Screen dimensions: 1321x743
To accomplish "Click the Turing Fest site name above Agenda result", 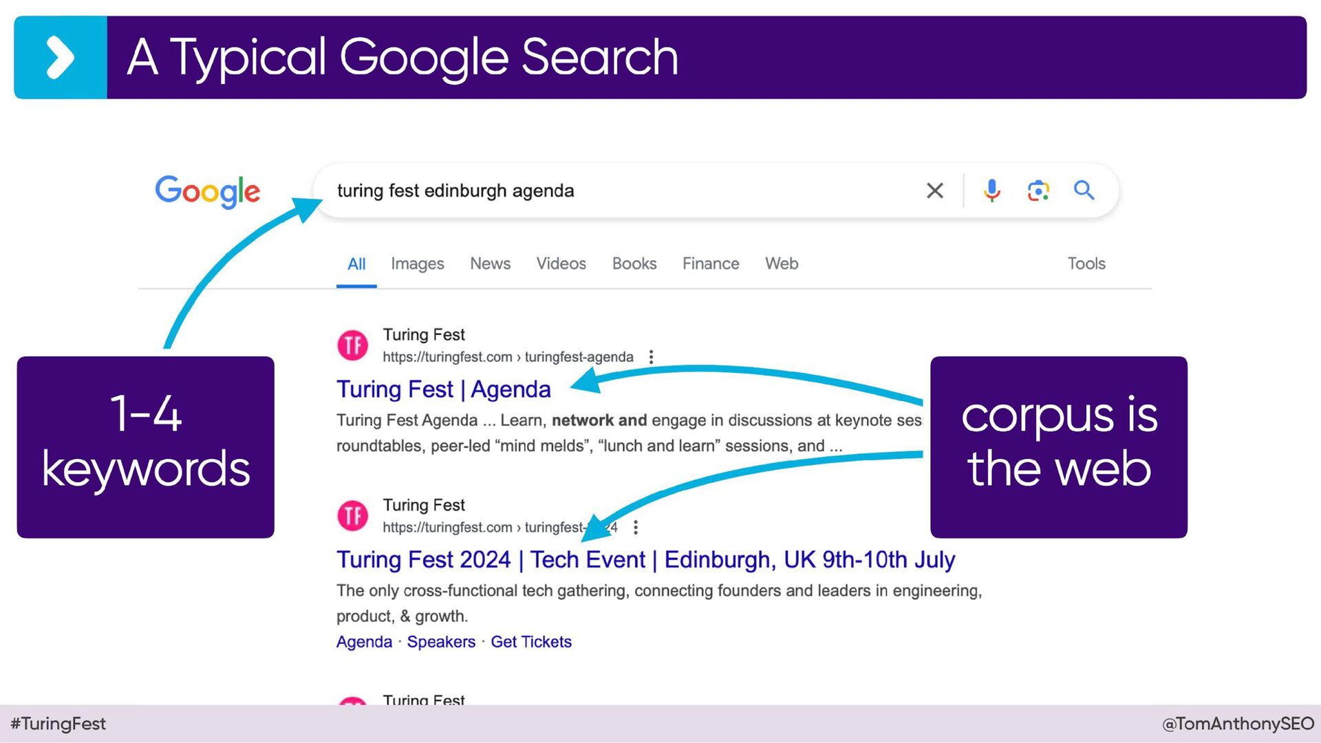I will (x=424, y=335).
